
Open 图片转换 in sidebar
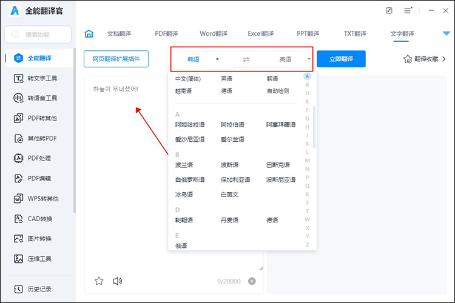click(x=33, y=239)
